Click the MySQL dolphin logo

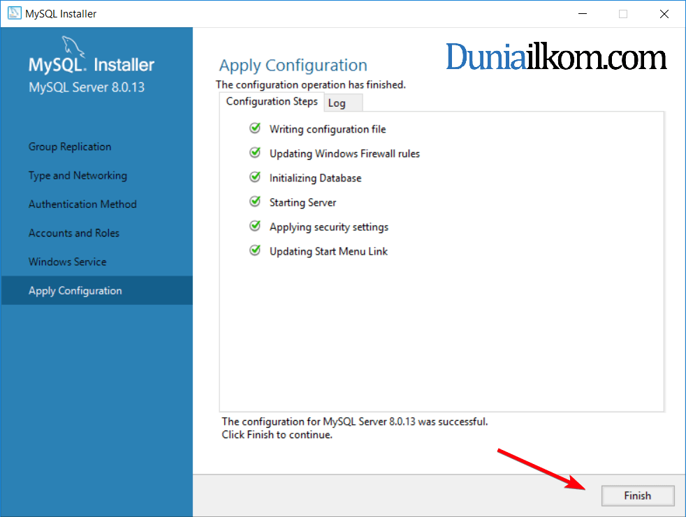pyautogui.click(x=73, y=46)
